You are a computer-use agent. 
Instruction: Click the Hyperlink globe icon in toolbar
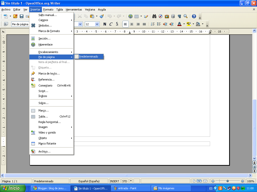click(x=131, y=16)
